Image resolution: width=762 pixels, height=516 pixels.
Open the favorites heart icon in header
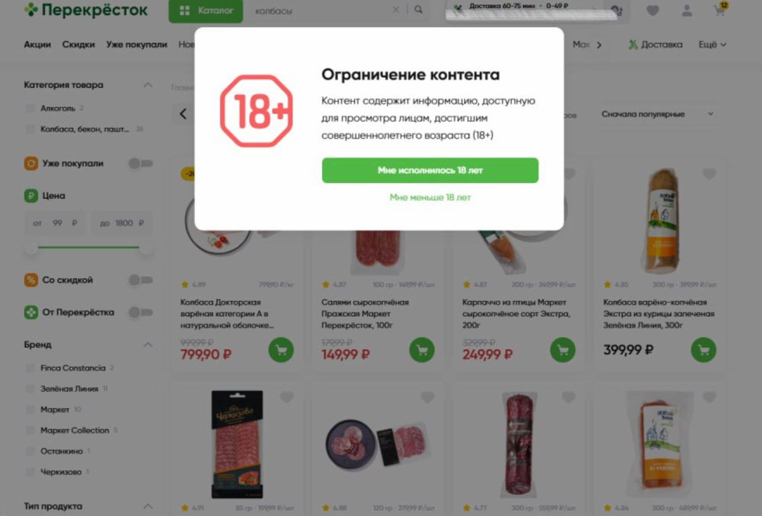[652, 10]
